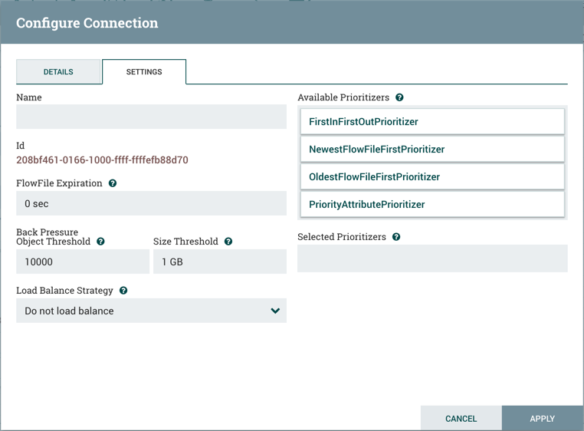This screenshot has width=584, height=431.
Task: Click the Selected Prioritizers help icon
Action: point(396,237)
